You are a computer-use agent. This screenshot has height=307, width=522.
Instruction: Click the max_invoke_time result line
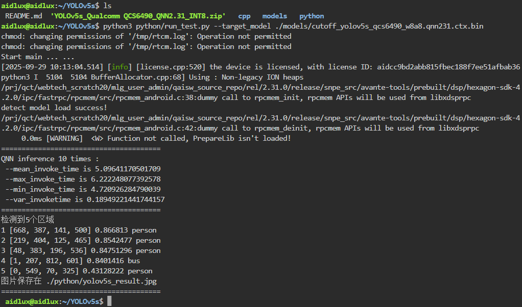(83, 179)
